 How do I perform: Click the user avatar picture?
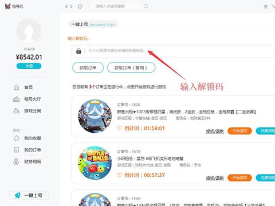coord(29,31)
